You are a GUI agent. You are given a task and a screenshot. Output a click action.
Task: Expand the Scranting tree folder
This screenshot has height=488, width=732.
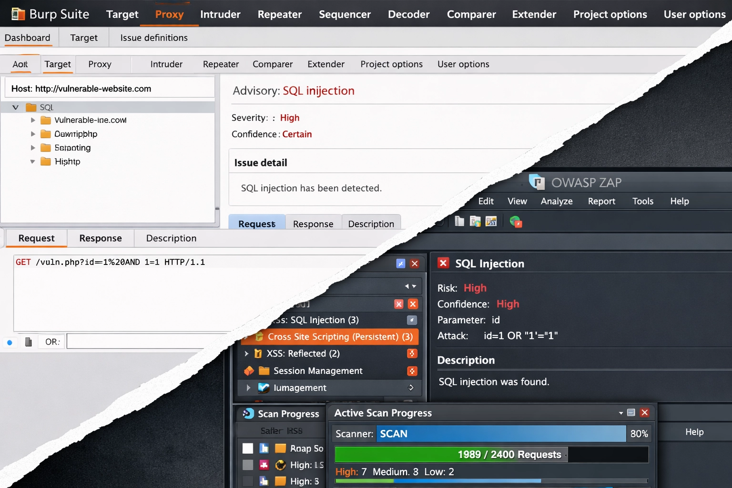pos(33,148)
